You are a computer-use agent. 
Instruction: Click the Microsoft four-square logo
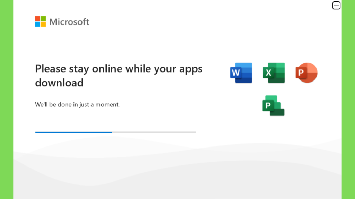(40, 21)
